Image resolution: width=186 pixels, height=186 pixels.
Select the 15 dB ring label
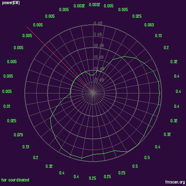(99, 57)
